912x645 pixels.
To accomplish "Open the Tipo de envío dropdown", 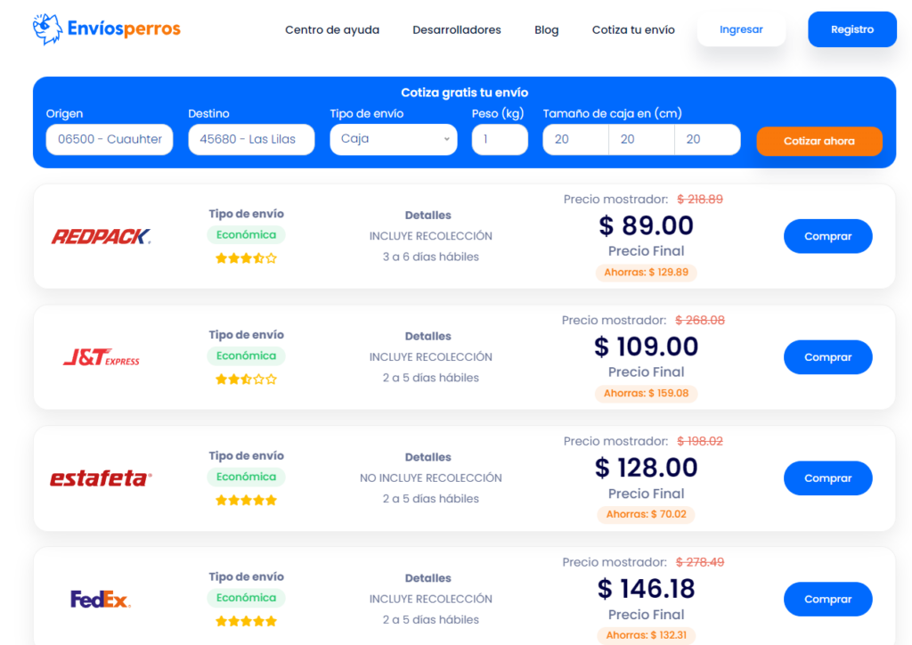I will tap(393, 140).
